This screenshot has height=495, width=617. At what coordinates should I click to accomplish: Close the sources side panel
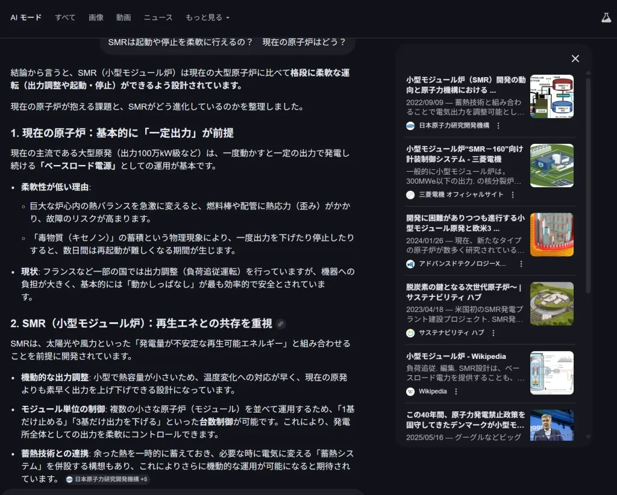575,58
